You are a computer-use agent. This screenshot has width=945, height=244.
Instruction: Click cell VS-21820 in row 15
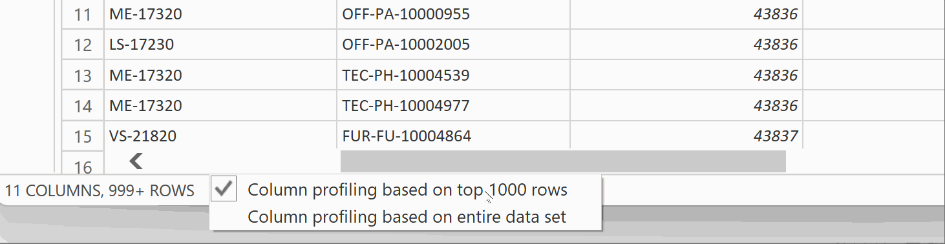[220, 136]
